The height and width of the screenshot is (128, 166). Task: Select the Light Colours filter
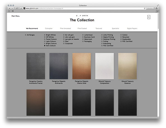[50, 41]
